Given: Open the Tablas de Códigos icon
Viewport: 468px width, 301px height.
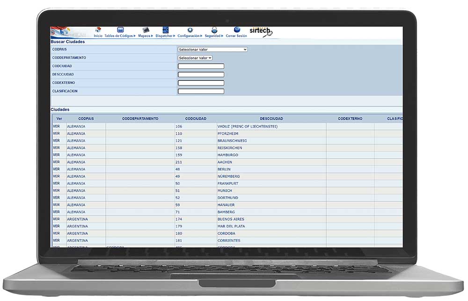Looking at the screenshot, I should 120,30.
